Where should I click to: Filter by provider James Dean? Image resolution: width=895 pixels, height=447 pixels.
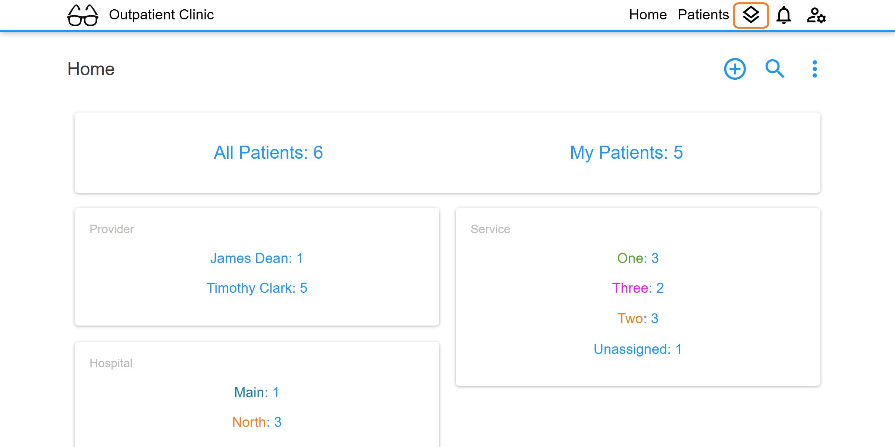pyautogui.click(x=257, y=258)
